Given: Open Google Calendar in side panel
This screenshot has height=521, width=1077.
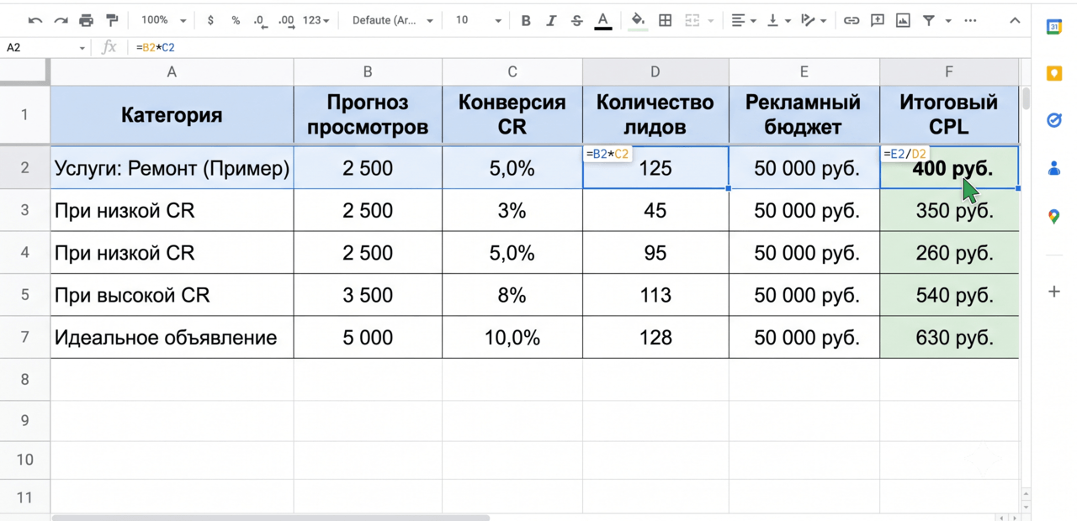Looking at the screenshot, I should tap(1054, 28).
